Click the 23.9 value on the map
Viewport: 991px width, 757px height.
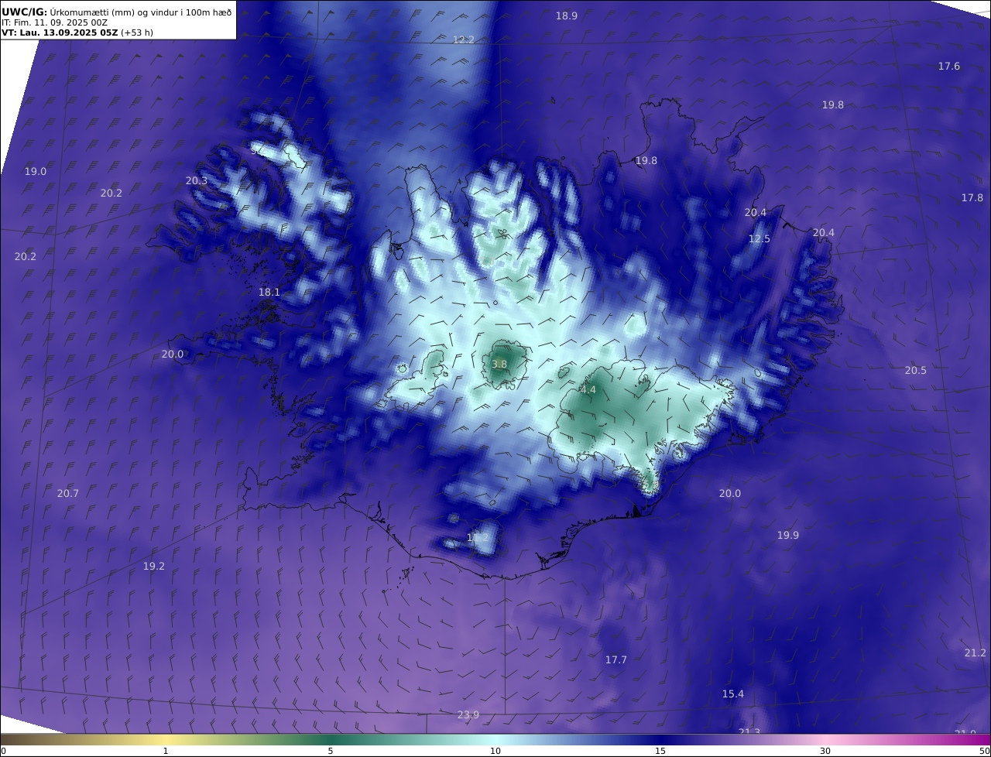pyautogui.click(x=468, y=715)
